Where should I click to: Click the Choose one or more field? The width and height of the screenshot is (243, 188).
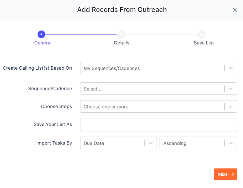(x=158, y=106)
